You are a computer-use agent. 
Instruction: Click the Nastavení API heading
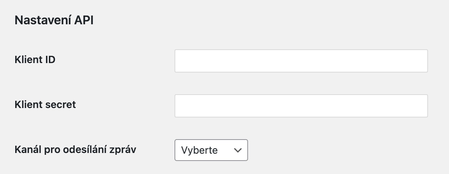(54, 21)
